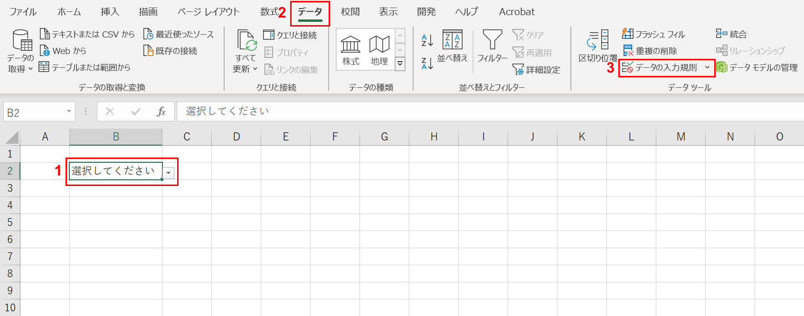Expand data types gallery more button
Screen dimensions: 804x316
[400, 64]
